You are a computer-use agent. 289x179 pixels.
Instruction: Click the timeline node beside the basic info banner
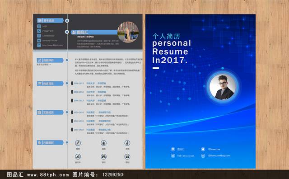[x=67, y=21]
